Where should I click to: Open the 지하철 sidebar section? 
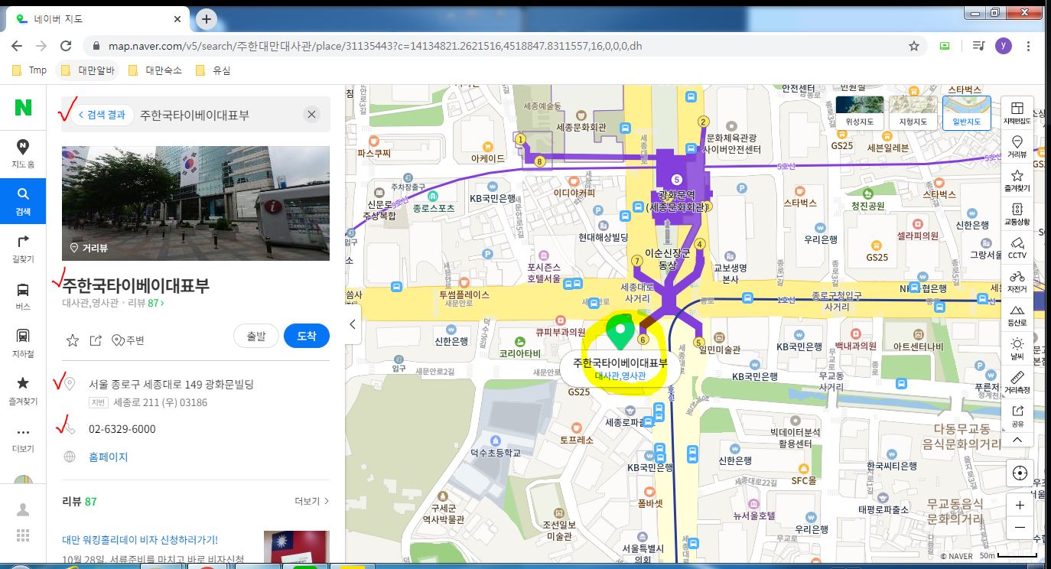click(23, 343)
